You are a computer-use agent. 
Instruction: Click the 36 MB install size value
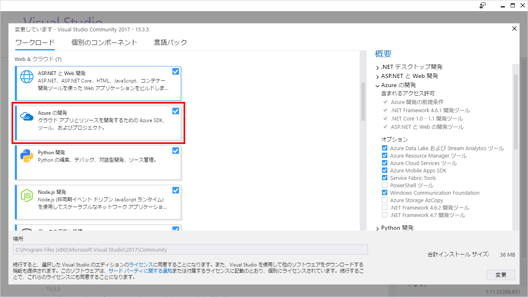(507, 255)
